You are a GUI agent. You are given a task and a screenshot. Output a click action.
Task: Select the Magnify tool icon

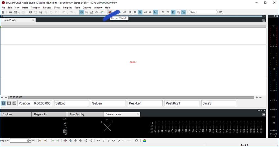click(x=86, y=12)
